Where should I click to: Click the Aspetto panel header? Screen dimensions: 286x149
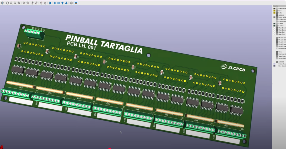[276, 6]
